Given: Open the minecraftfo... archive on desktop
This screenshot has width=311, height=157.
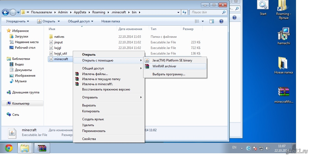Looking at the screenshot, I should point(284,95).
